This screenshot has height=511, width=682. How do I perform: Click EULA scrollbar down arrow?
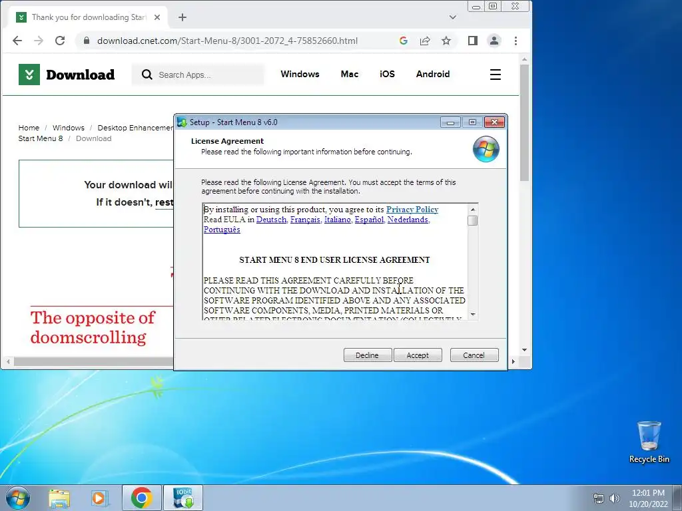coord(473,314)
